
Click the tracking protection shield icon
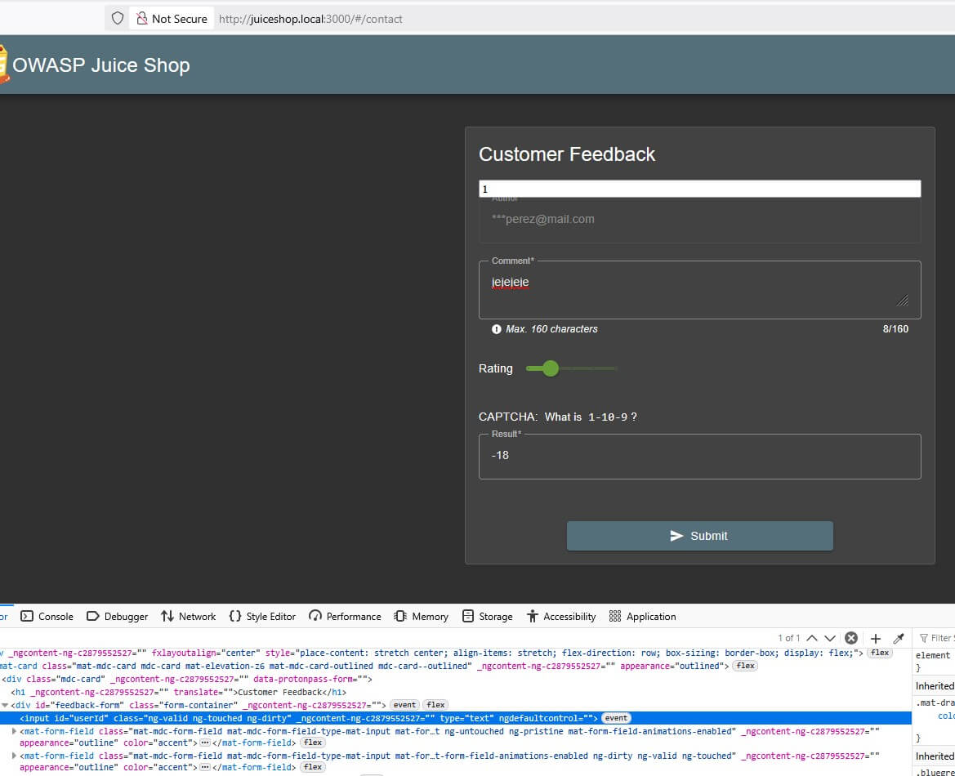pyautogui.click(x=118, y=18)
